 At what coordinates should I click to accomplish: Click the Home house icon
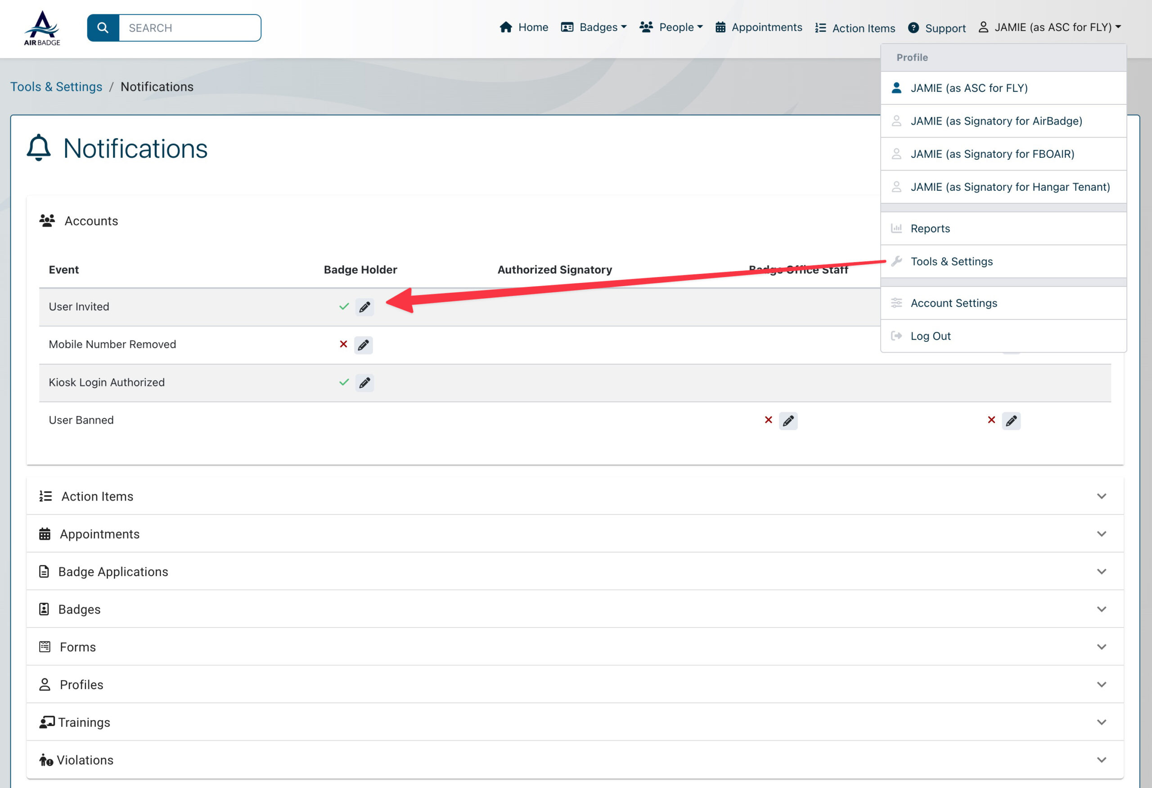[x=506, y=27]
